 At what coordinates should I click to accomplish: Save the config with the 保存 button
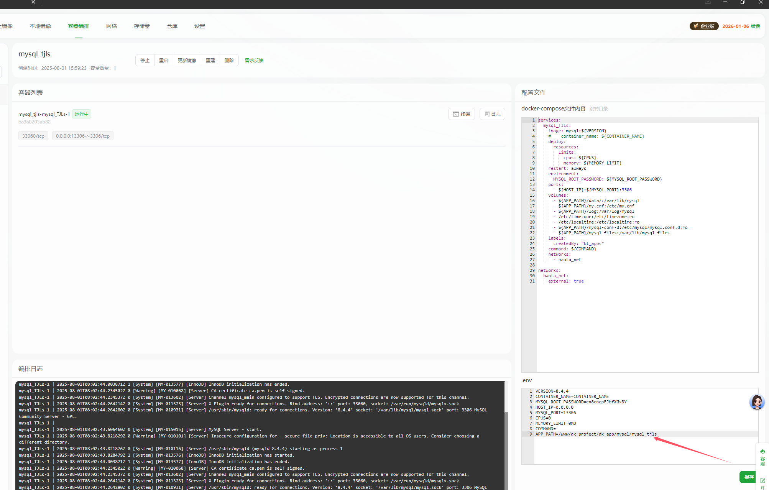point(748,477)
